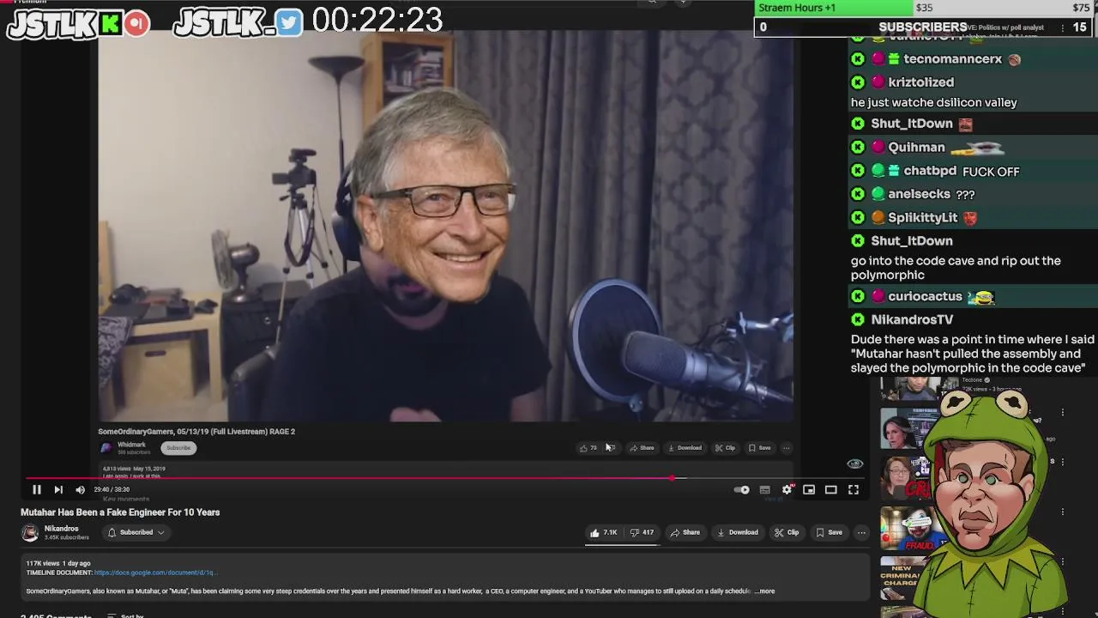Click chat username chatbpd
The image size is (1098, 618).
pos(930,171)
